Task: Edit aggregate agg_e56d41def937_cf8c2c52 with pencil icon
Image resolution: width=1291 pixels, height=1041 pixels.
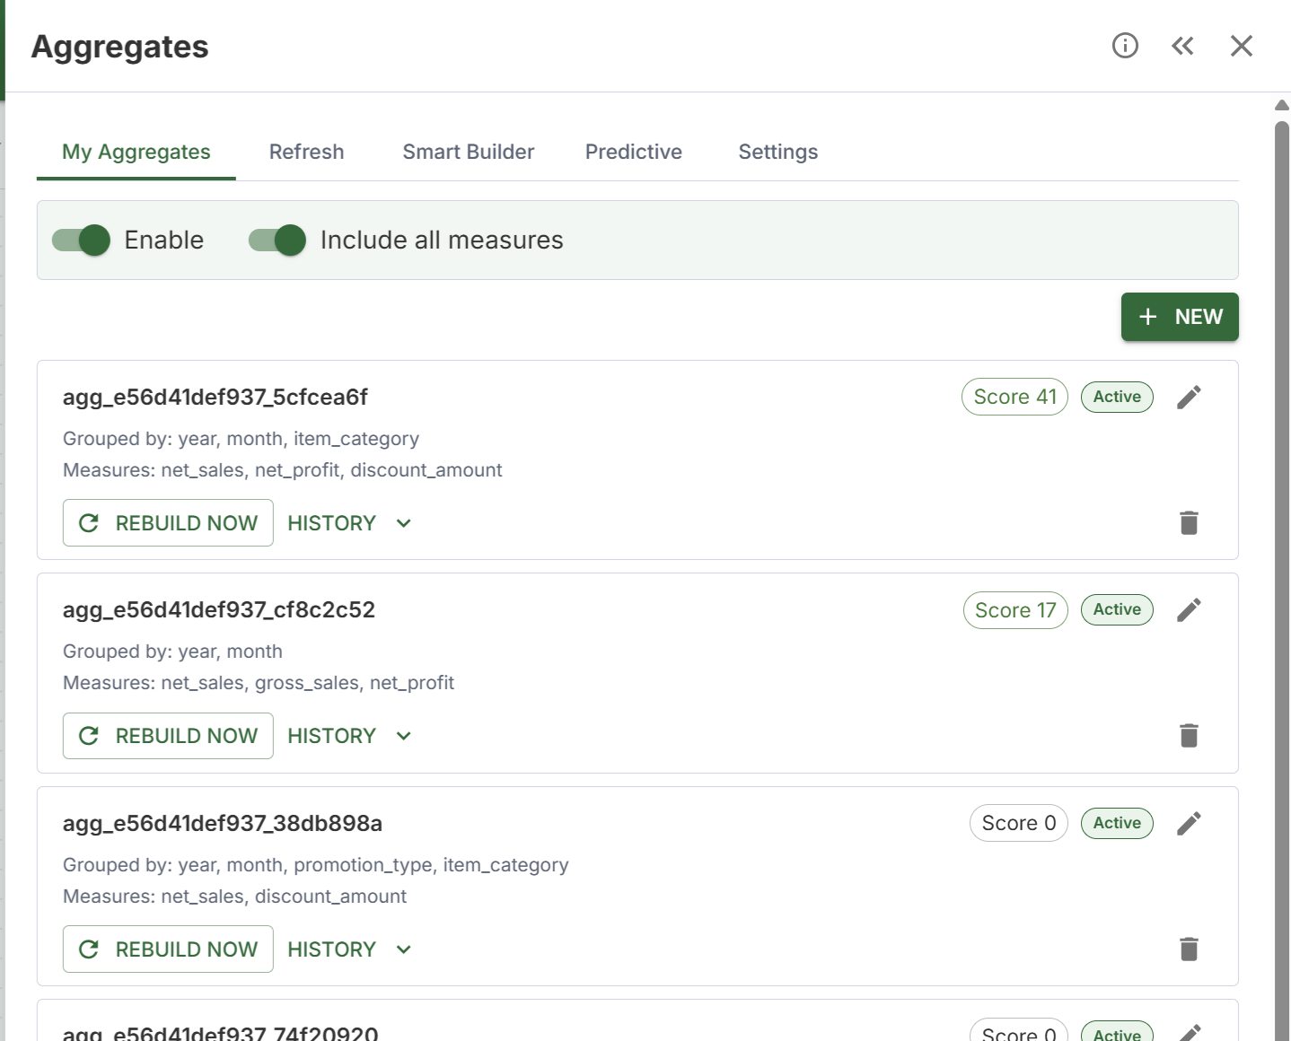Action: [1189, 610]
